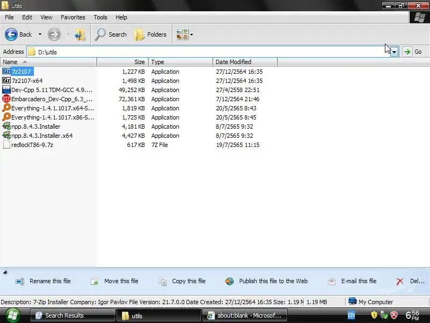Image resolution: width=430 pixels, height=323 pixels.
Task: Click the 49,252 KB size value
Action: 132,90
